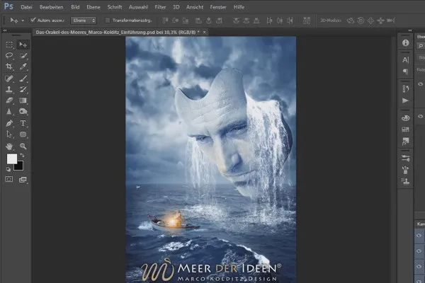Click the 3D slide mode icon
Image resolution: width=425 pixels, height=283 pixels.
click(380, 21)
